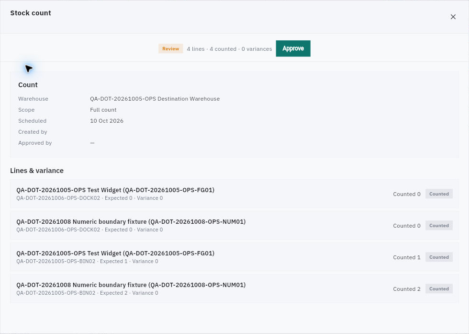Select the Created by label
This screenshot has height=334, width=469.
[33, 132]
